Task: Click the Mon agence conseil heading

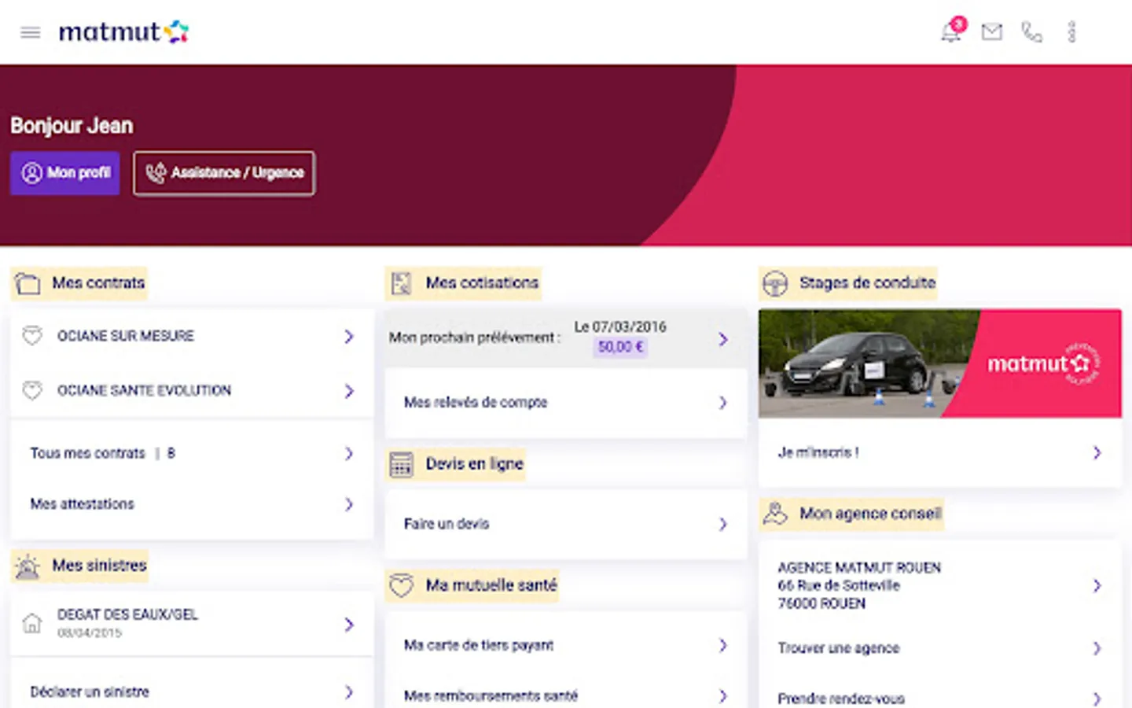Action: [870, 514]
